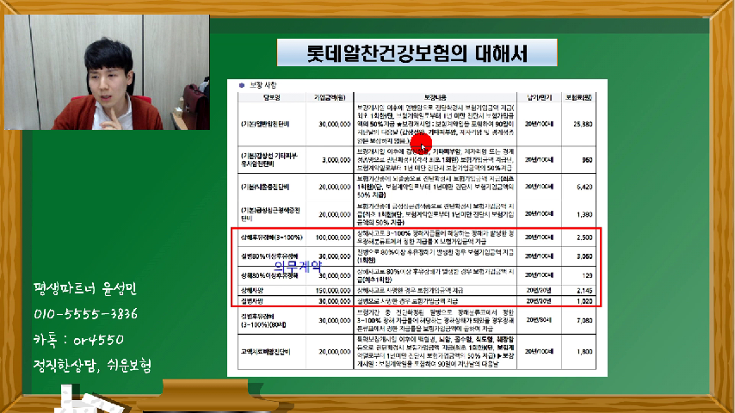Click the 1,800 premium value
The width and height of the screenshot is (735, 413).
(x=584, y=352)
